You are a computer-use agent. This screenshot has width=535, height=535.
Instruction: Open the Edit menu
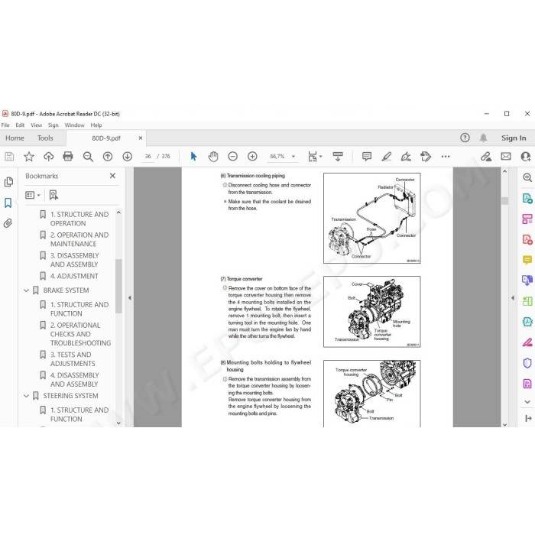20,125
